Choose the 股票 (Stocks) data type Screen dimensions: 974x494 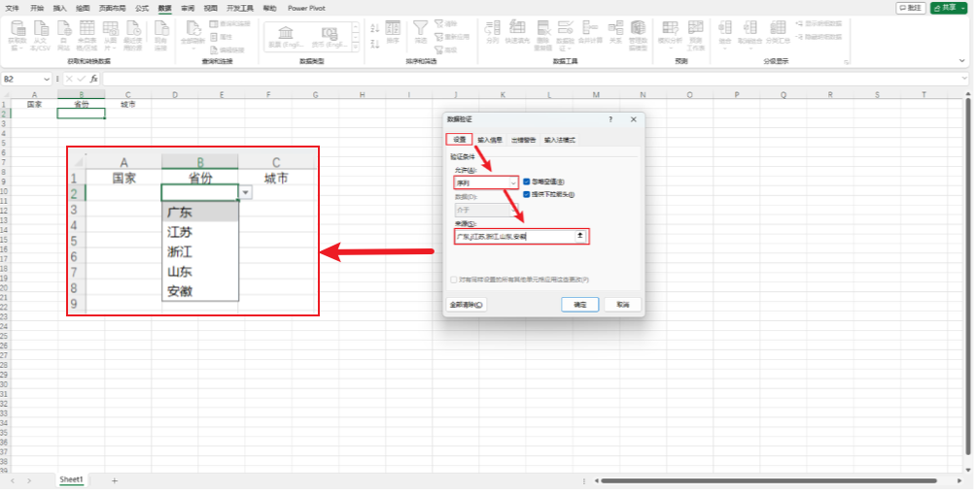(x=286, y=37)
